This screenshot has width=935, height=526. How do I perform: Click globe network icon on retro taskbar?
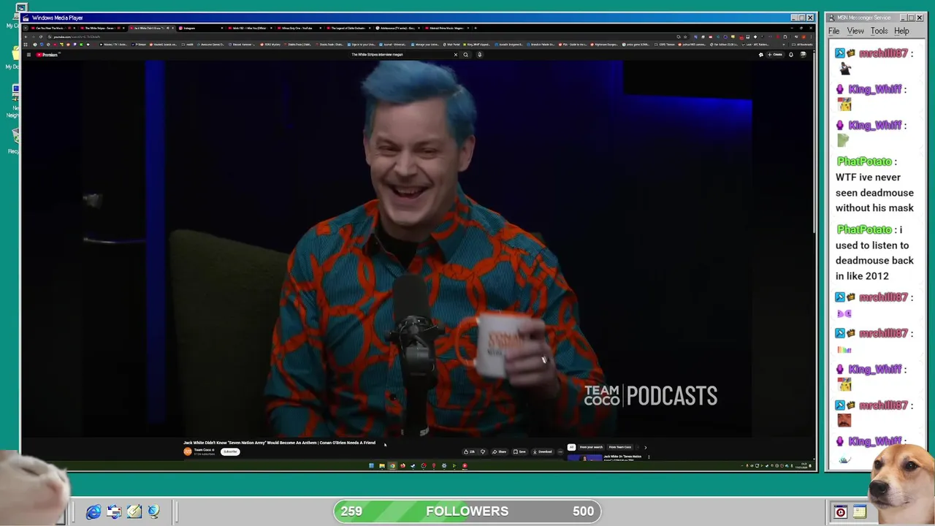point(153,512)
